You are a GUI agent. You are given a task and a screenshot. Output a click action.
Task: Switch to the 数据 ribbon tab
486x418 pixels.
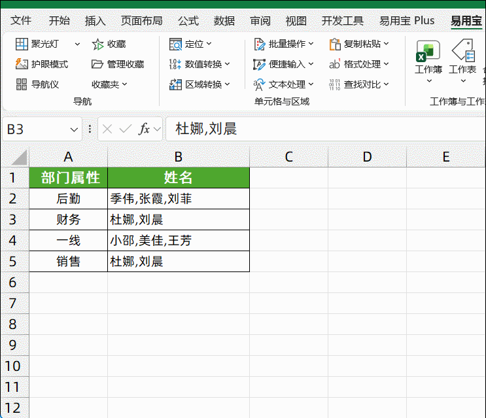click(224, 21)
